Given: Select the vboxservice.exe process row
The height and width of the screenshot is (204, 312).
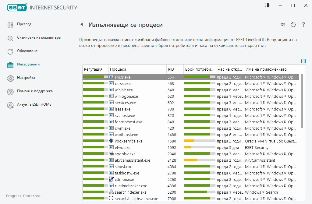Looking at the screenshot, I should (x=128, y=141).
